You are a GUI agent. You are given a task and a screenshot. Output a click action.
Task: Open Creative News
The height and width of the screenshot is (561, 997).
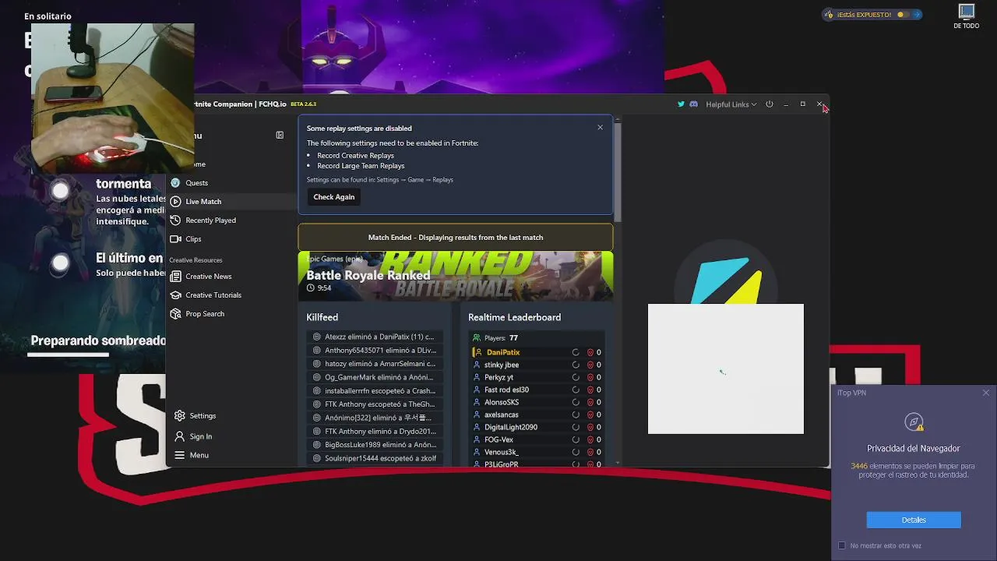231,277
